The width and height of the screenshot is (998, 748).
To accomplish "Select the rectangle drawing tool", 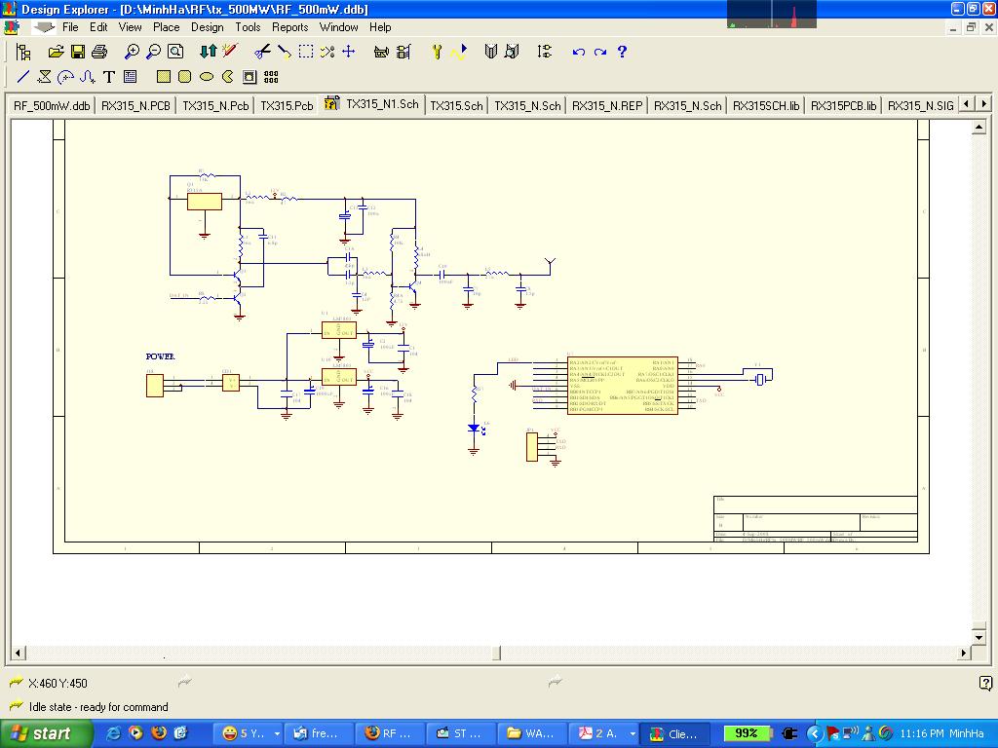I will 164,77.
